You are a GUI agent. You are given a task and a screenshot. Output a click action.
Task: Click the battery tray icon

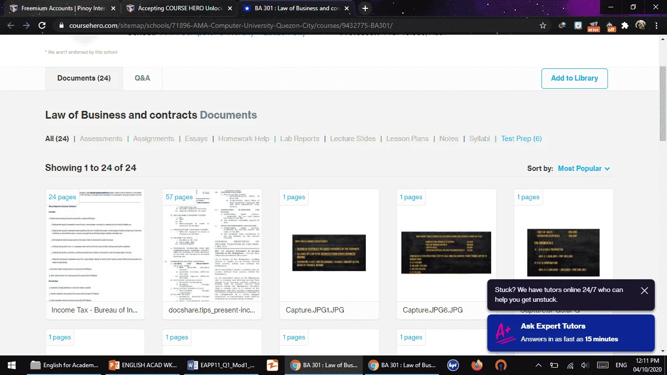[554, 365]
